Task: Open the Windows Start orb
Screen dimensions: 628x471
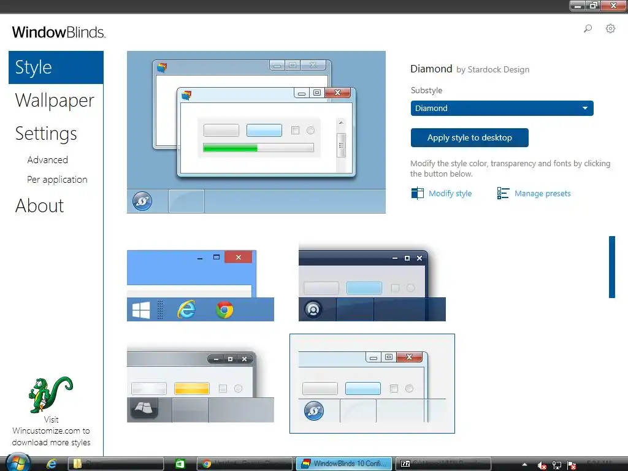Action: pyautogui.click(x=18, y=464)
